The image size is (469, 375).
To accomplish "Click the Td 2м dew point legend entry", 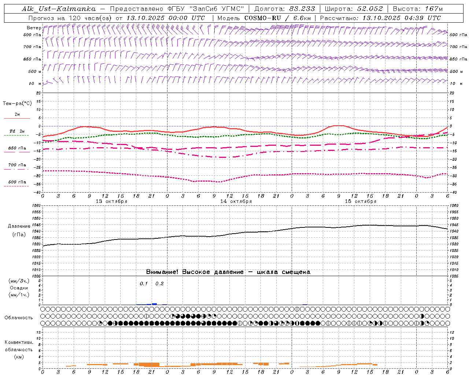I will point(17,131).
